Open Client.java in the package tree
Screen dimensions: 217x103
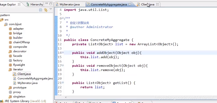[24, 74]
